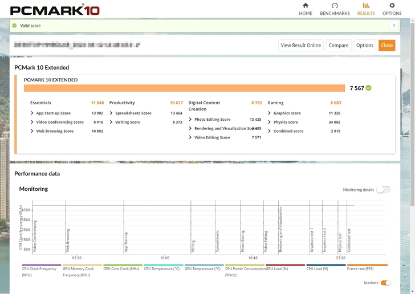This screenshot has width=415, height=294.
Task: Expand the Spreadsheets Score row
Action: click(x=111, y=113)
